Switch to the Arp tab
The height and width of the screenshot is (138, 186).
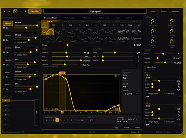pyautogui.click(x=118, y=18)
